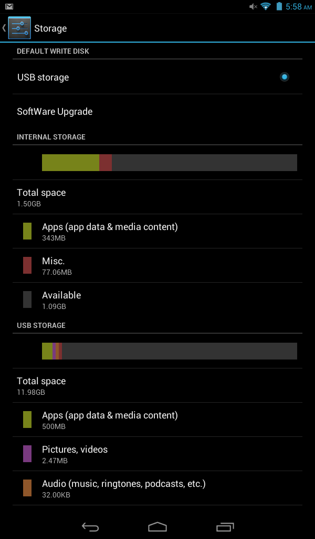
Task: Tap the Wi-Fi signal icon
Action: coord(266,6)
